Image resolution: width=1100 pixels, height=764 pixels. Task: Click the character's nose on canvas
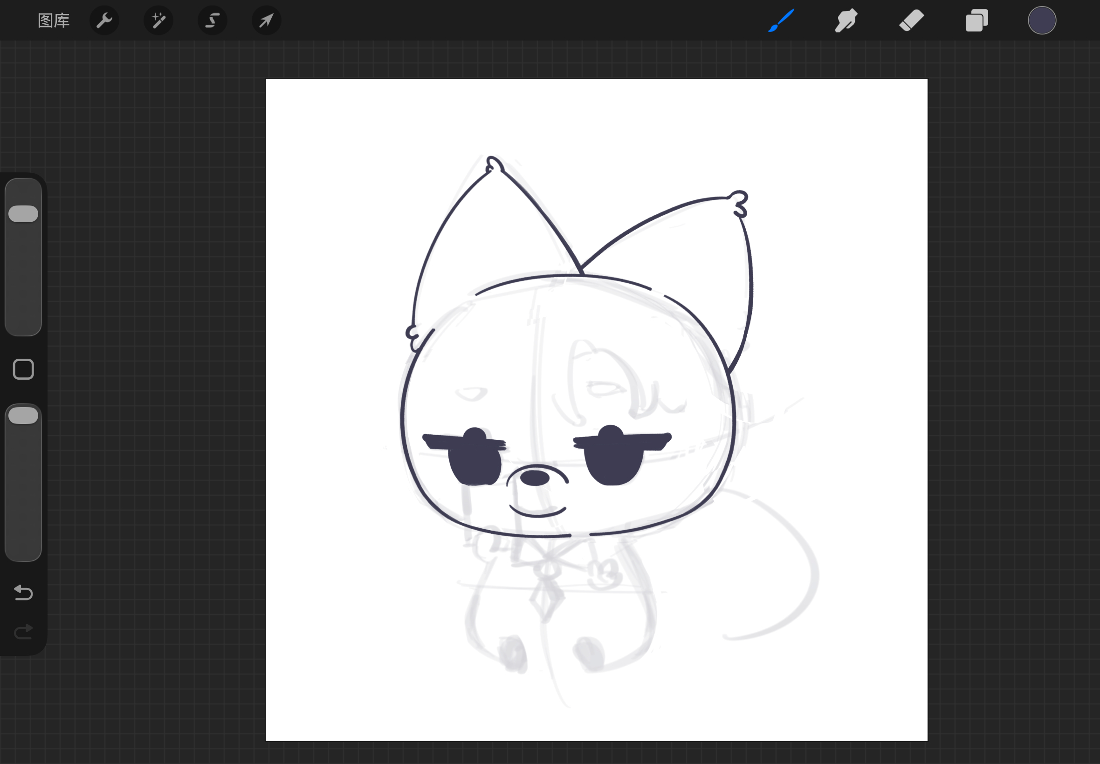(535, 478)
